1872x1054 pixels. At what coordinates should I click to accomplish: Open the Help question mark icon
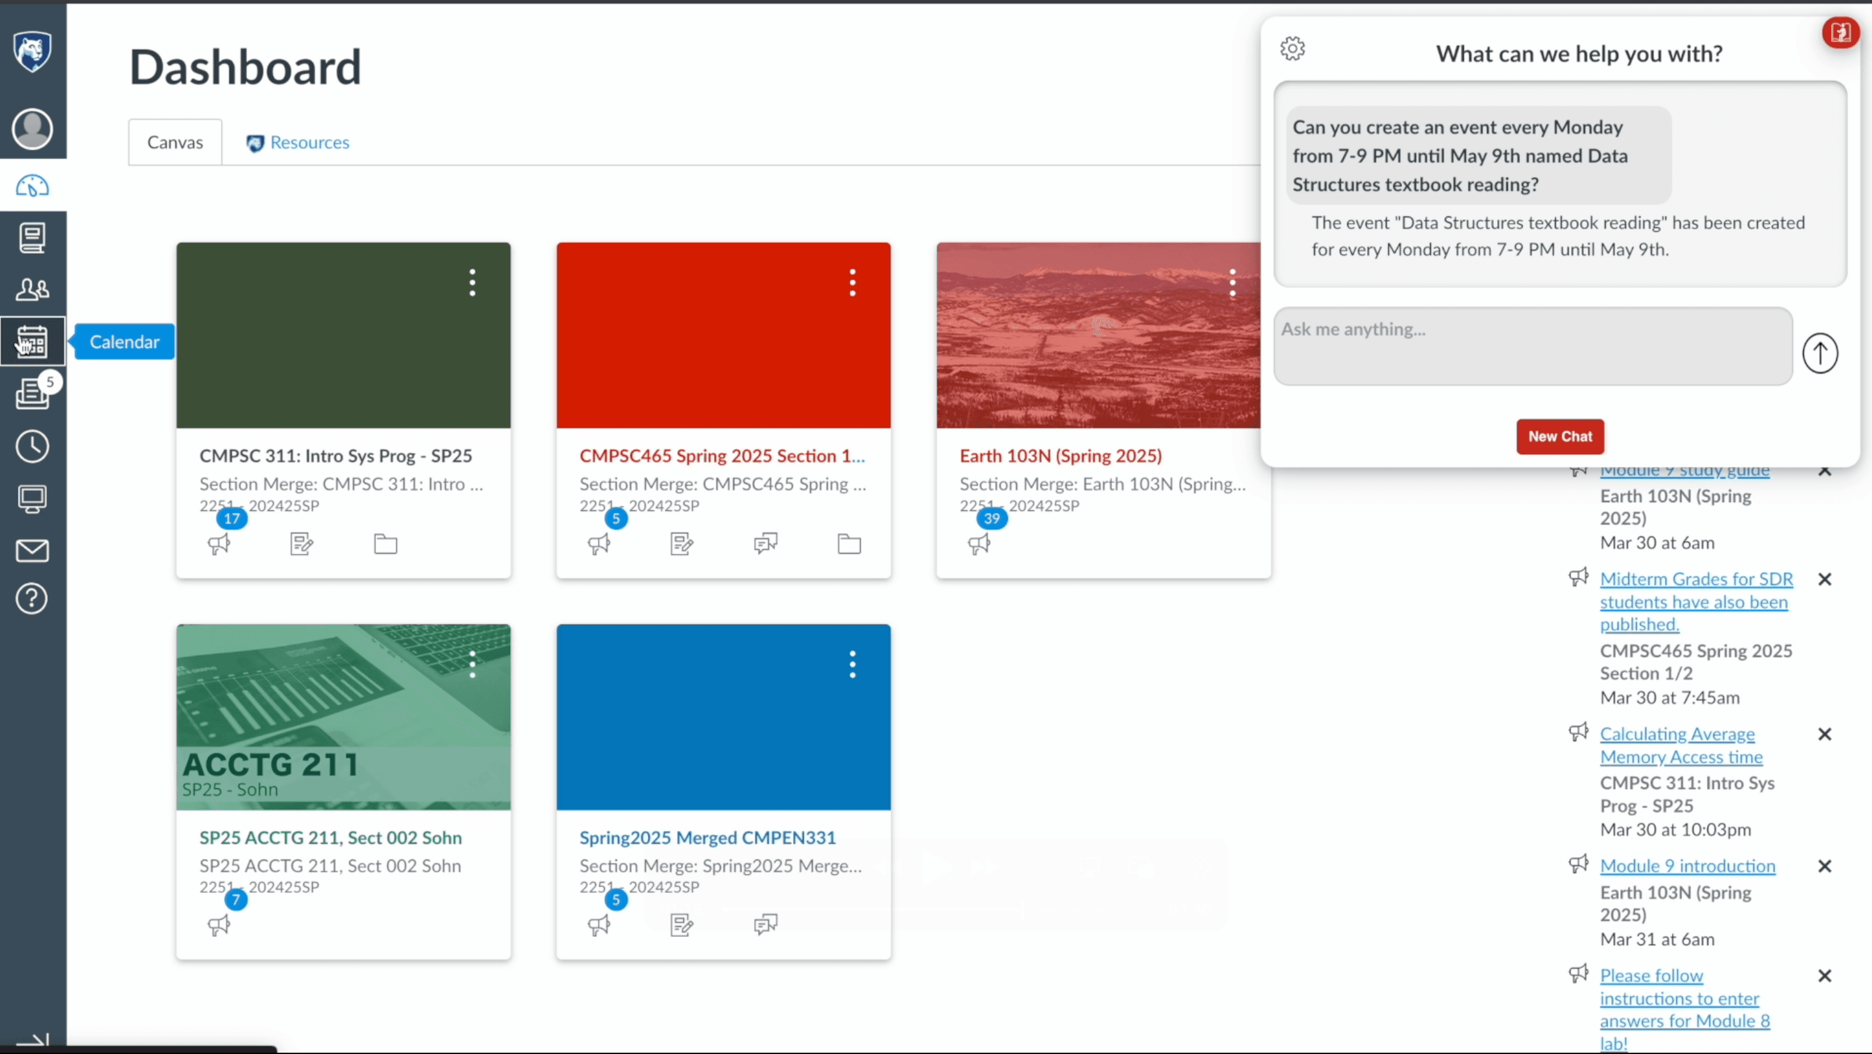(x=32, y=598)
